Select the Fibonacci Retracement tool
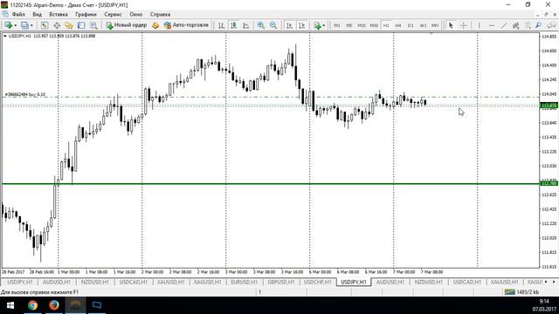 pos(528,25)
